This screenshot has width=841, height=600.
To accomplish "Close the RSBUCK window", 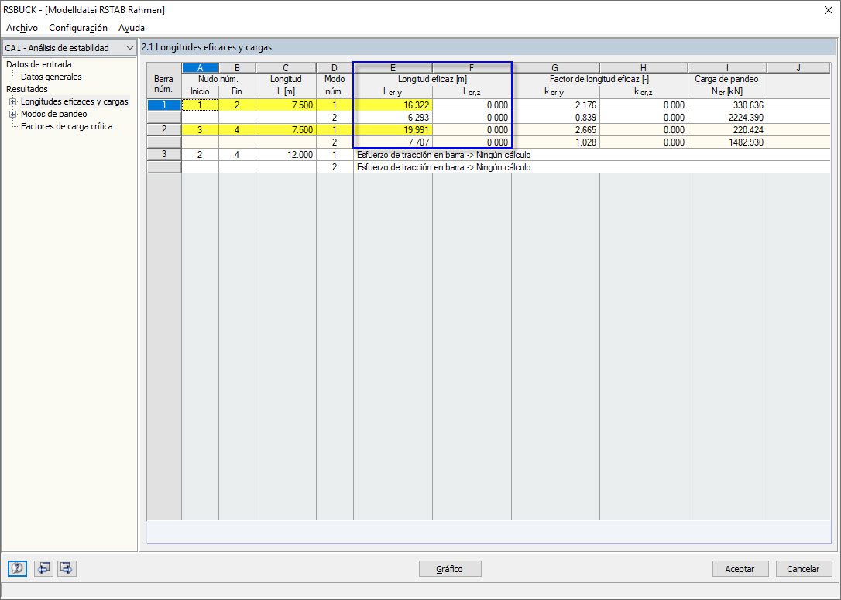I will 828,10.
